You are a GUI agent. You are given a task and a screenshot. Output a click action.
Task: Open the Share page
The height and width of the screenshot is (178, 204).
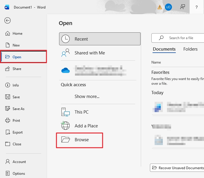pyautogui.click(x=24, y=69)
